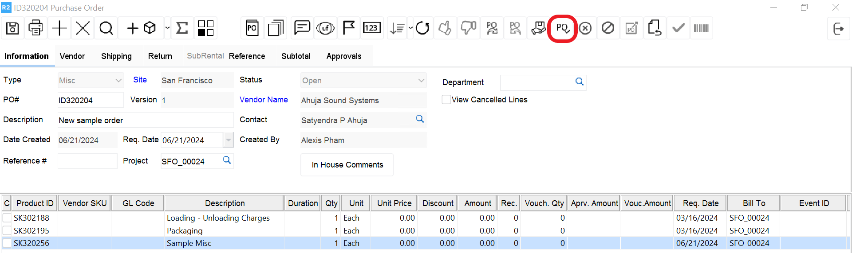The height and width of the screenshot is (253, 852).
Task: Click the magnifier search icon in toolbar
Action: pyautogui.click(x=106, y=28)
